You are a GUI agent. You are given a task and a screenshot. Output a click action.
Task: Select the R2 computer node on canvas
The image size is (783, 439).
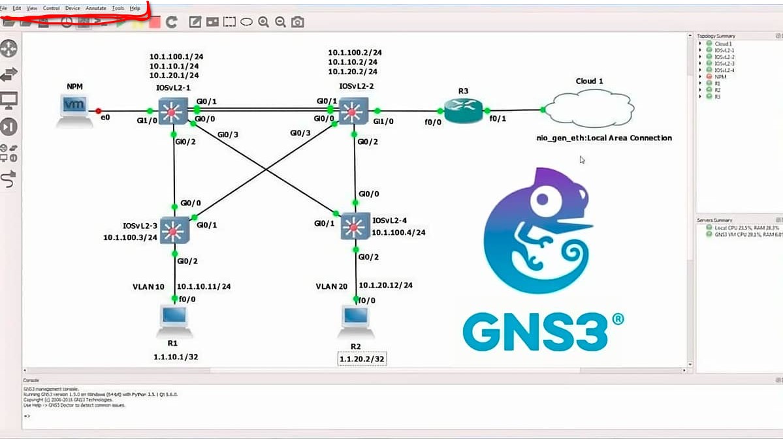click(355, 323)
